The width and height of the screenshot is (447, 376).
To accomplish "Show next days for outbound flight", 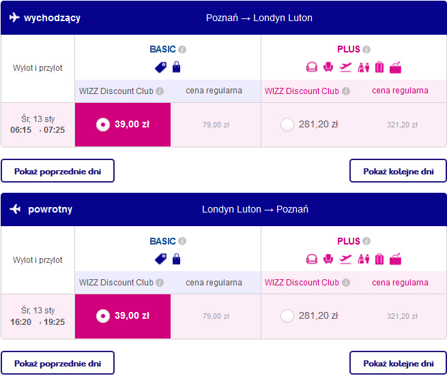I will pos(399,171).
